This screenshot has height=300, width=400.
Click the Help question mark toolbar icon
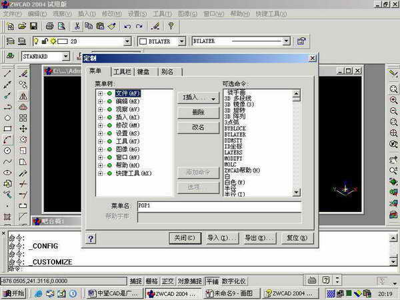[170, 26]
